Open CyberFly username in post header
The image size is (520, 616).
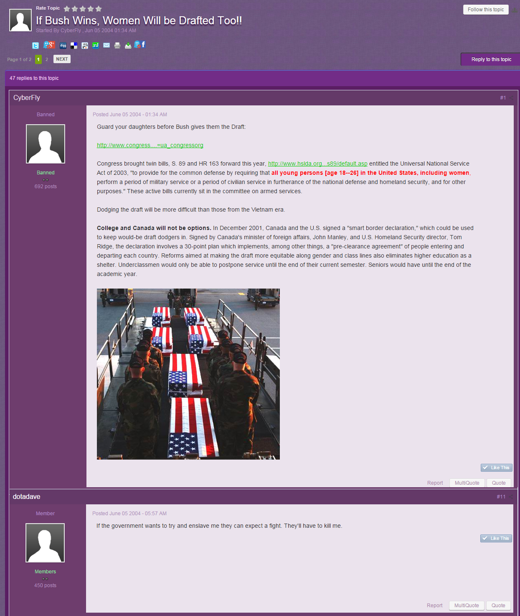[x=27, y=97]
